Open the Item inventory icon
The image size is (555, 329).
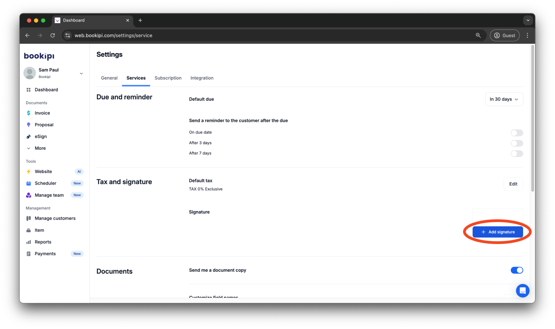(29, 230)
